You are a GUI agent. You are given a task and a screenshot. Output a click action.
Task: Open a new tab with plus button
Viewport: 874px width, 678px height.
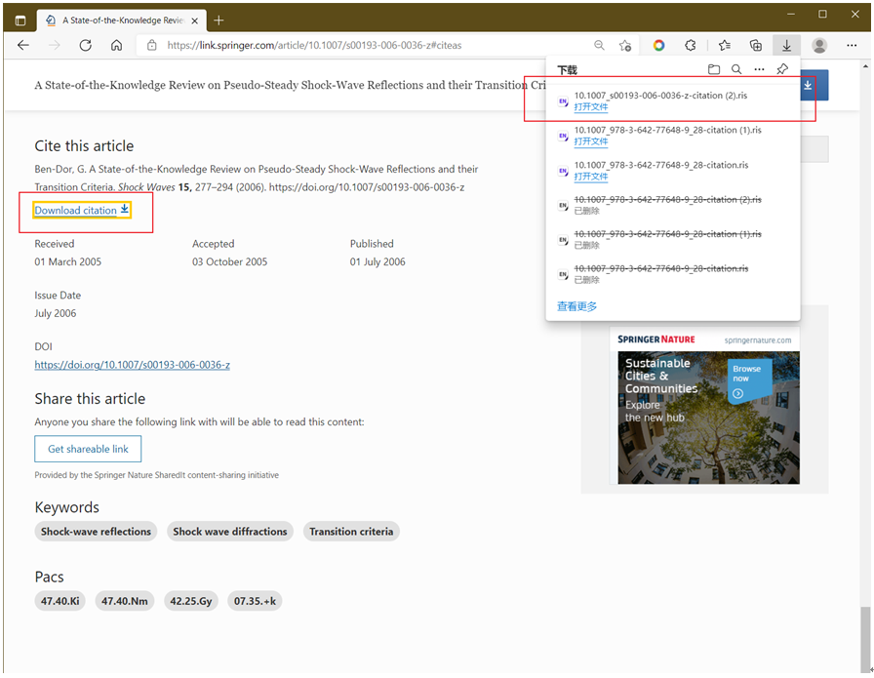[218, 20]
